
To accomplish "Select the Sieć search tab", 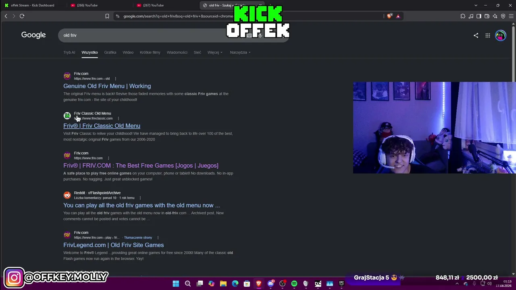I will coord(198,52).
